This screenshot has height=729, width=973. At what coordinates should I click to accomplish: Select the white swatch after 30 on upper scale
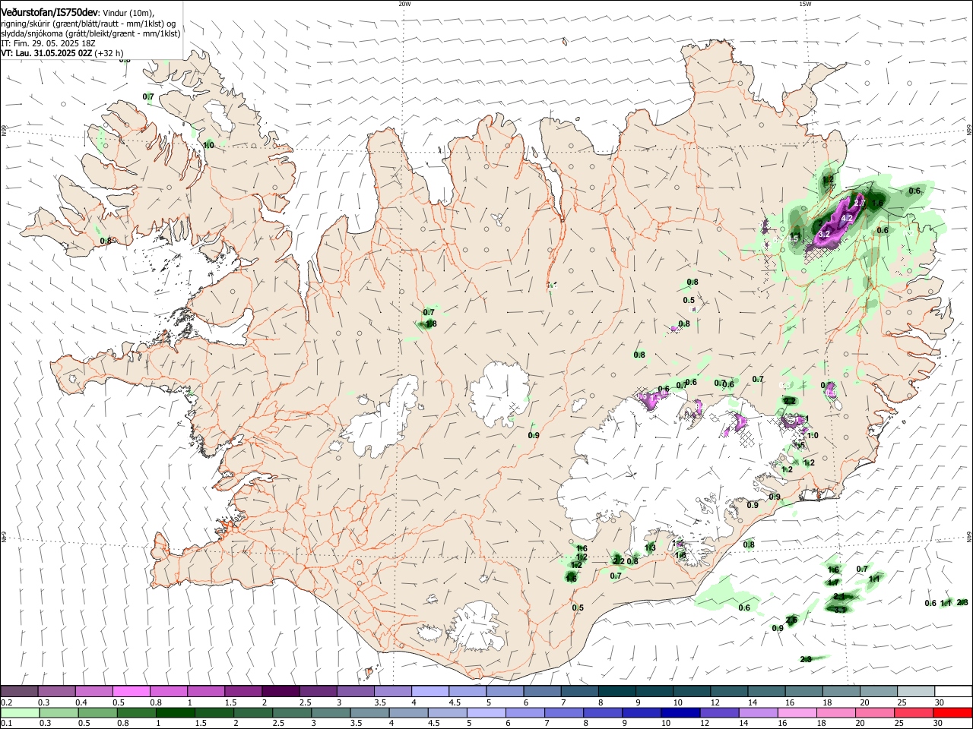(x=953, y=691)
